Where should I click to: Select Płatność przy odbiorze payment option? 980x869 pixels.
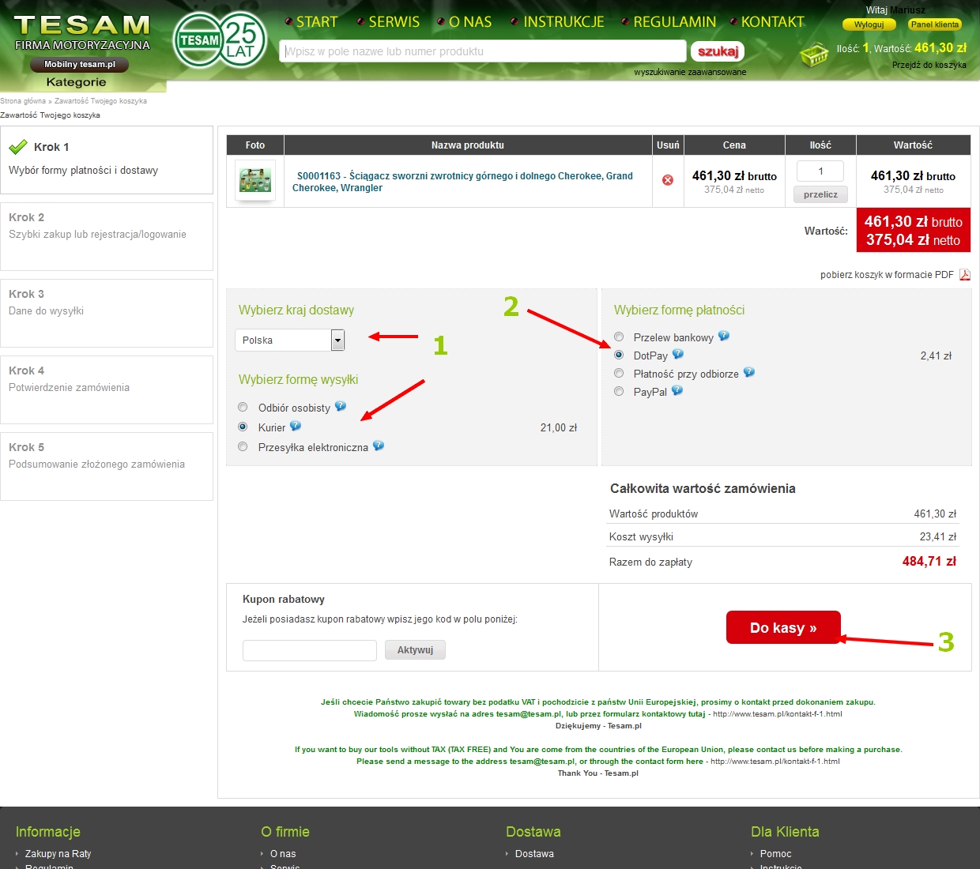coord(619,374)
